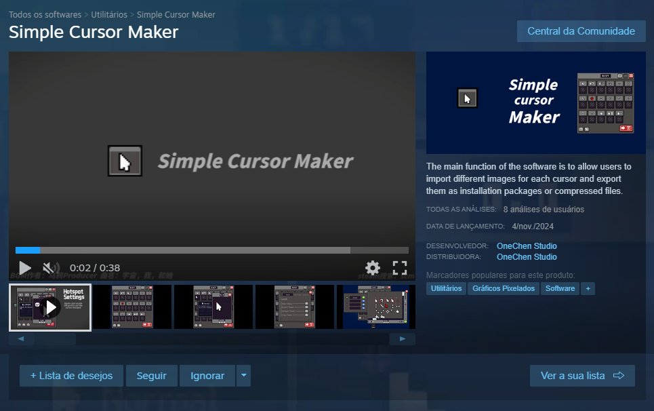Open developer OneChen Studio link
Image resolution: width=654 pixels, height=411 pixels.
tap(527, 246)
